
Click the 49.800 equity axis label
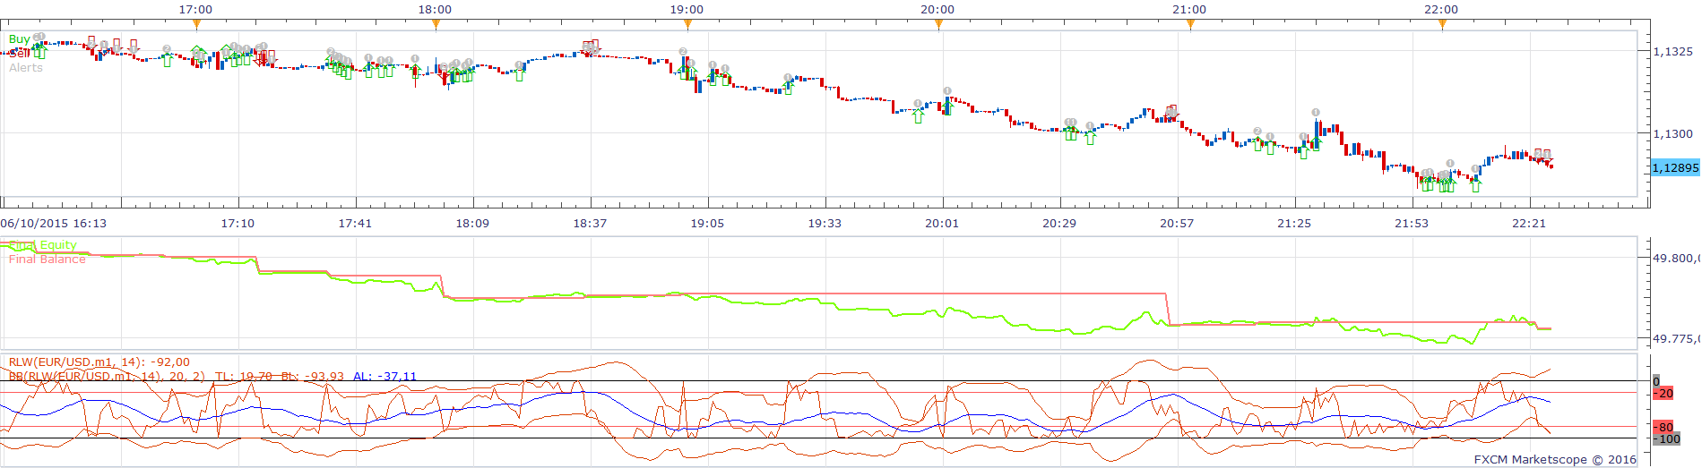[1676, 259]
